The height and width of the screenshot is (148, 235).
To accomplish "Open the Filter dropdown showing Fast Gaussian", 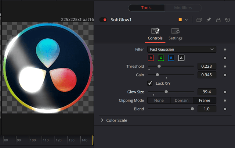I will 182,49.
